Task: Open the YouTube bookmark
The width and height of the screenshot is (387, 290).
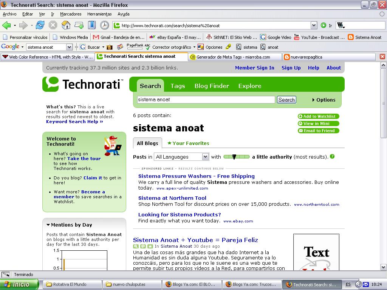Action: pos(319,37)
